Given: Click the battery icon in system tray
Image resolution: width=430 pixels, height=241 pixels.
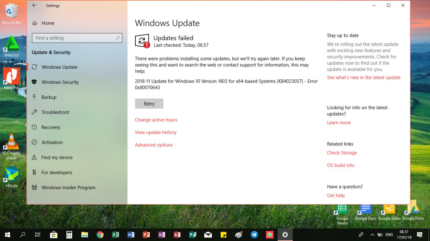Looking at the screenshot, I should tap(380, 235).
